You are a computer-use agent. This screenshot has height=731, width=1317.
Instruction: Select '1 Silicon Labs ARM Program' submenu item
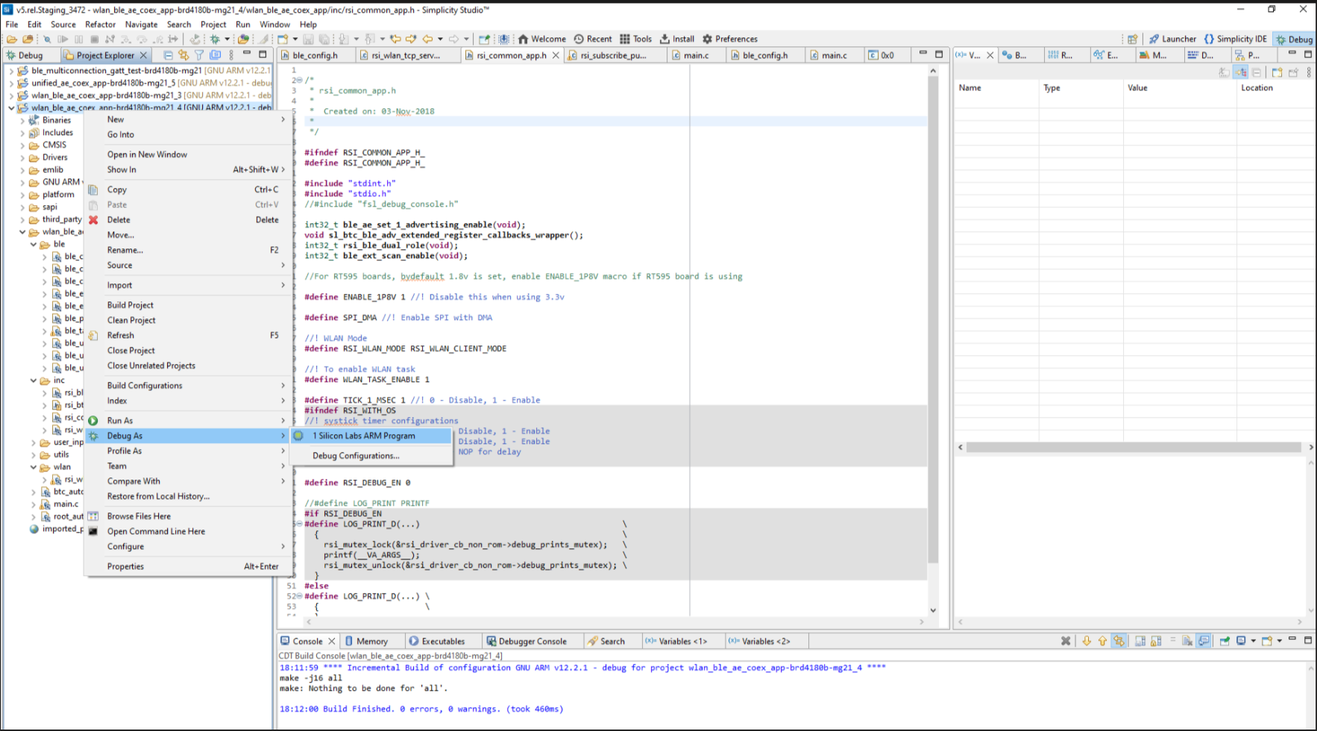363,436
